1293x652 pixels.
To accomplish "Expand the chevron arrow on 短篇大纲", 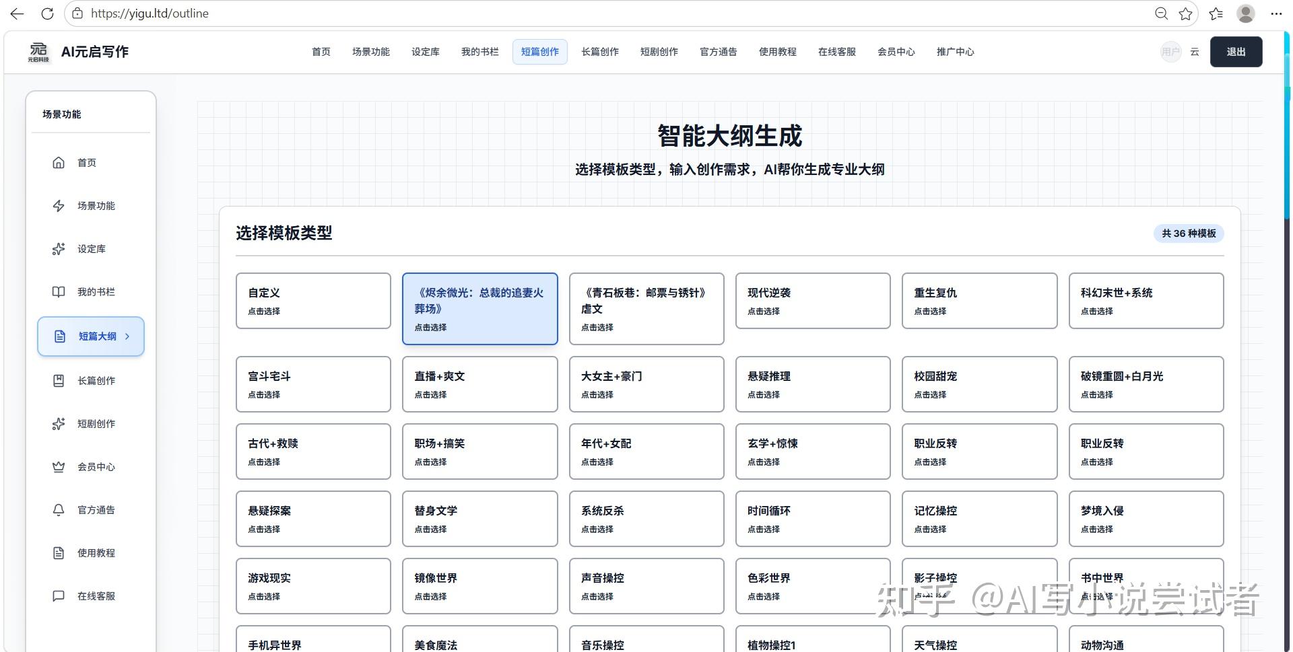I will pos(127,336).
